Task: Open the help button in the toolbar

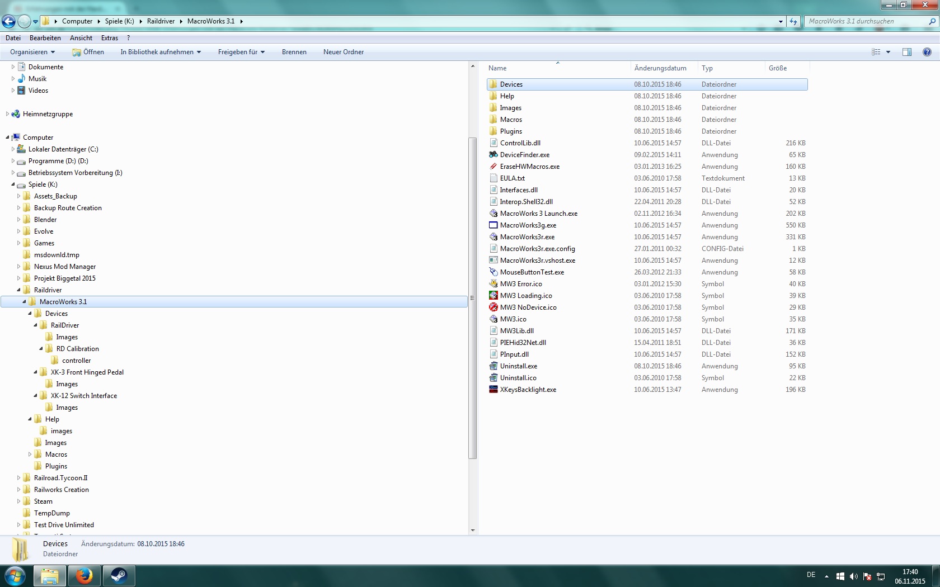Action: 927,52
